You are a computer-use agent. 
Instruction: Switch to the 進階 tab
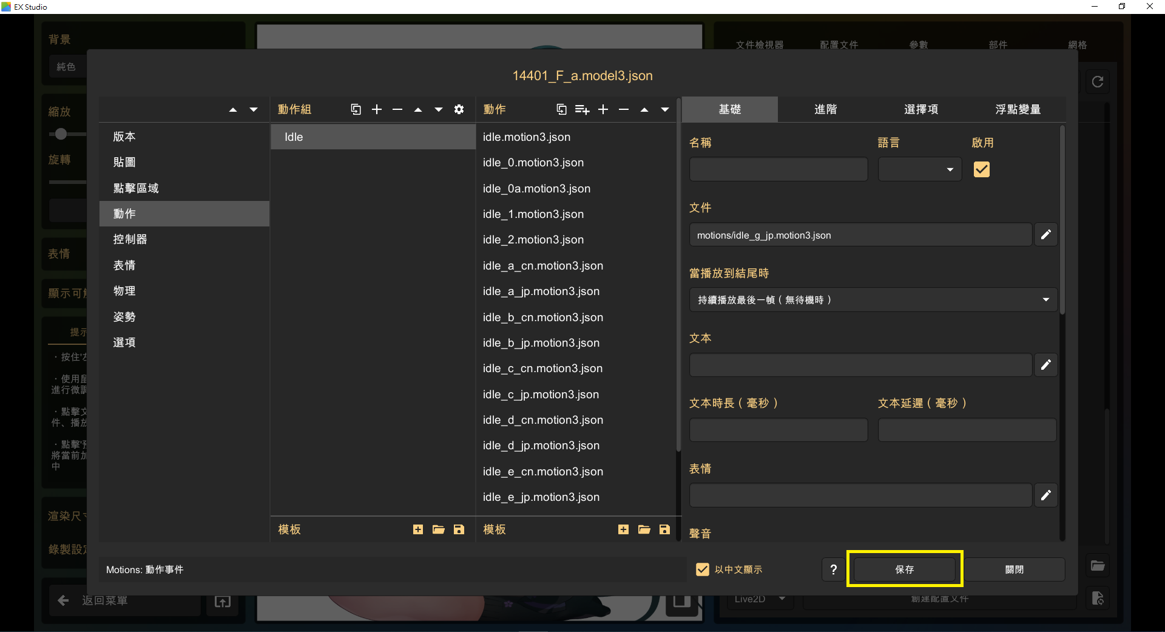tap(825, 109)
